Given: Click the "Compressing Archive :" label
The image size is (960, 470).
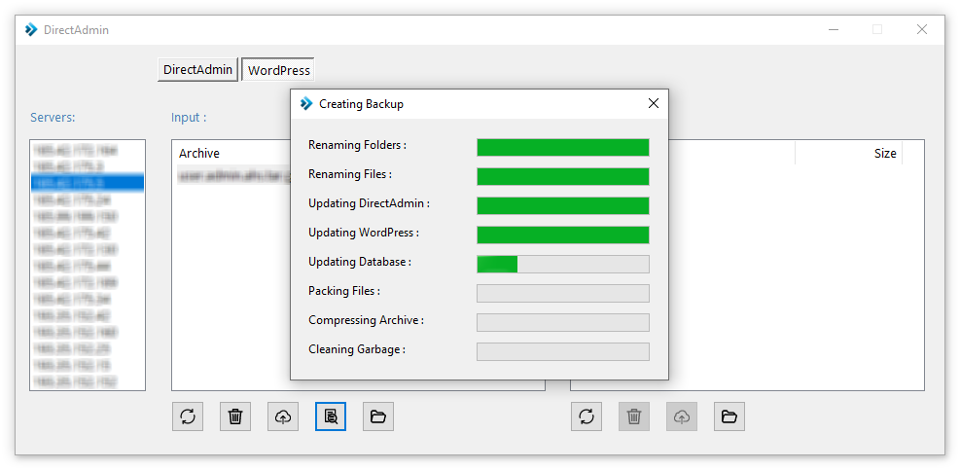Looking at the screenshot, I should (x=366, y=320).
